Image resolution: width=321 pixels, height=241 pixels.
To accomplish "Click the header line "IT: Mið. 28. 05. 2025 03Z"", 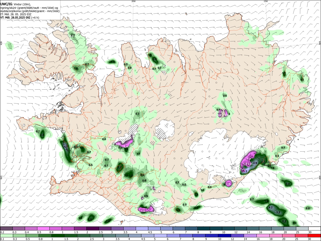I will click(x=16, y=14).
